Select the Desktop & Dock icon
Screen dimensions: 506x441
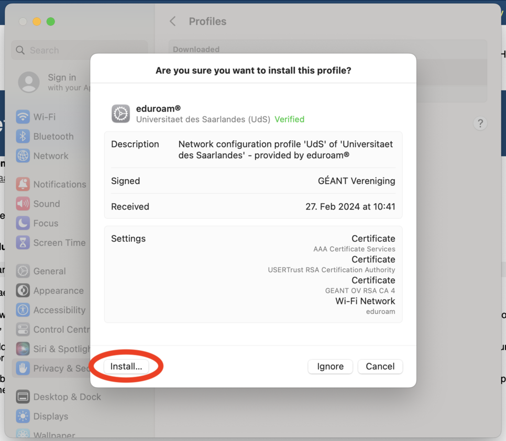click(23, 397)
